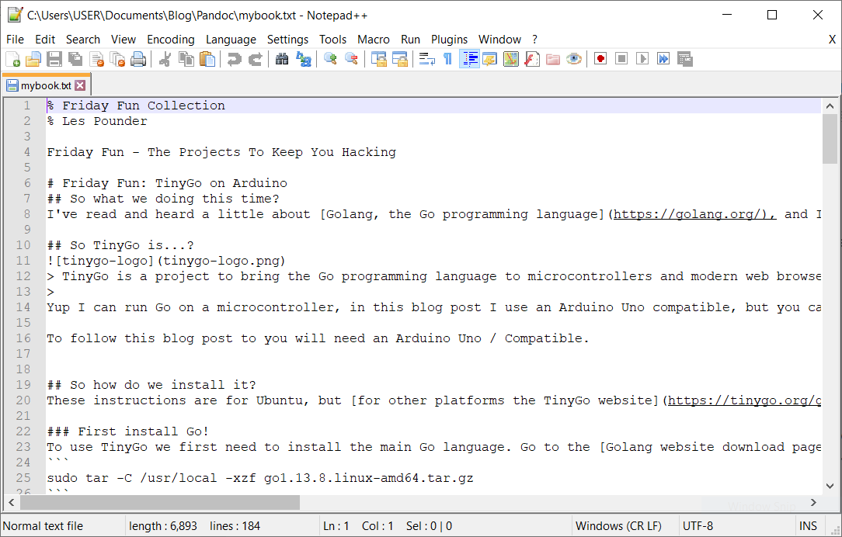Open Find with binoculars icon

coord(282,59)
